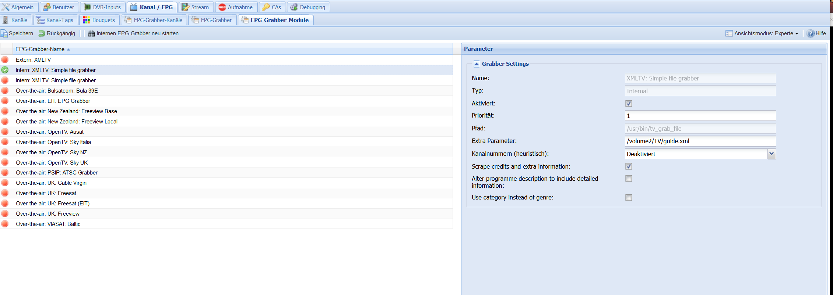
Task: Select Over-the-air: Bulsatcom: Bula 39E row
Action: pyautogui.click(x=226, y=90)
